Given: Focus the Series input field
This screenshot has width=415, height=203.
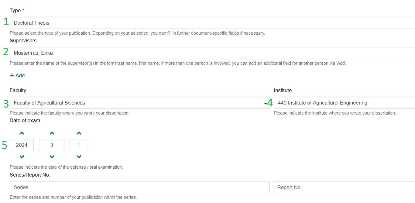Looking at the screenshot, I should [139, 187].
